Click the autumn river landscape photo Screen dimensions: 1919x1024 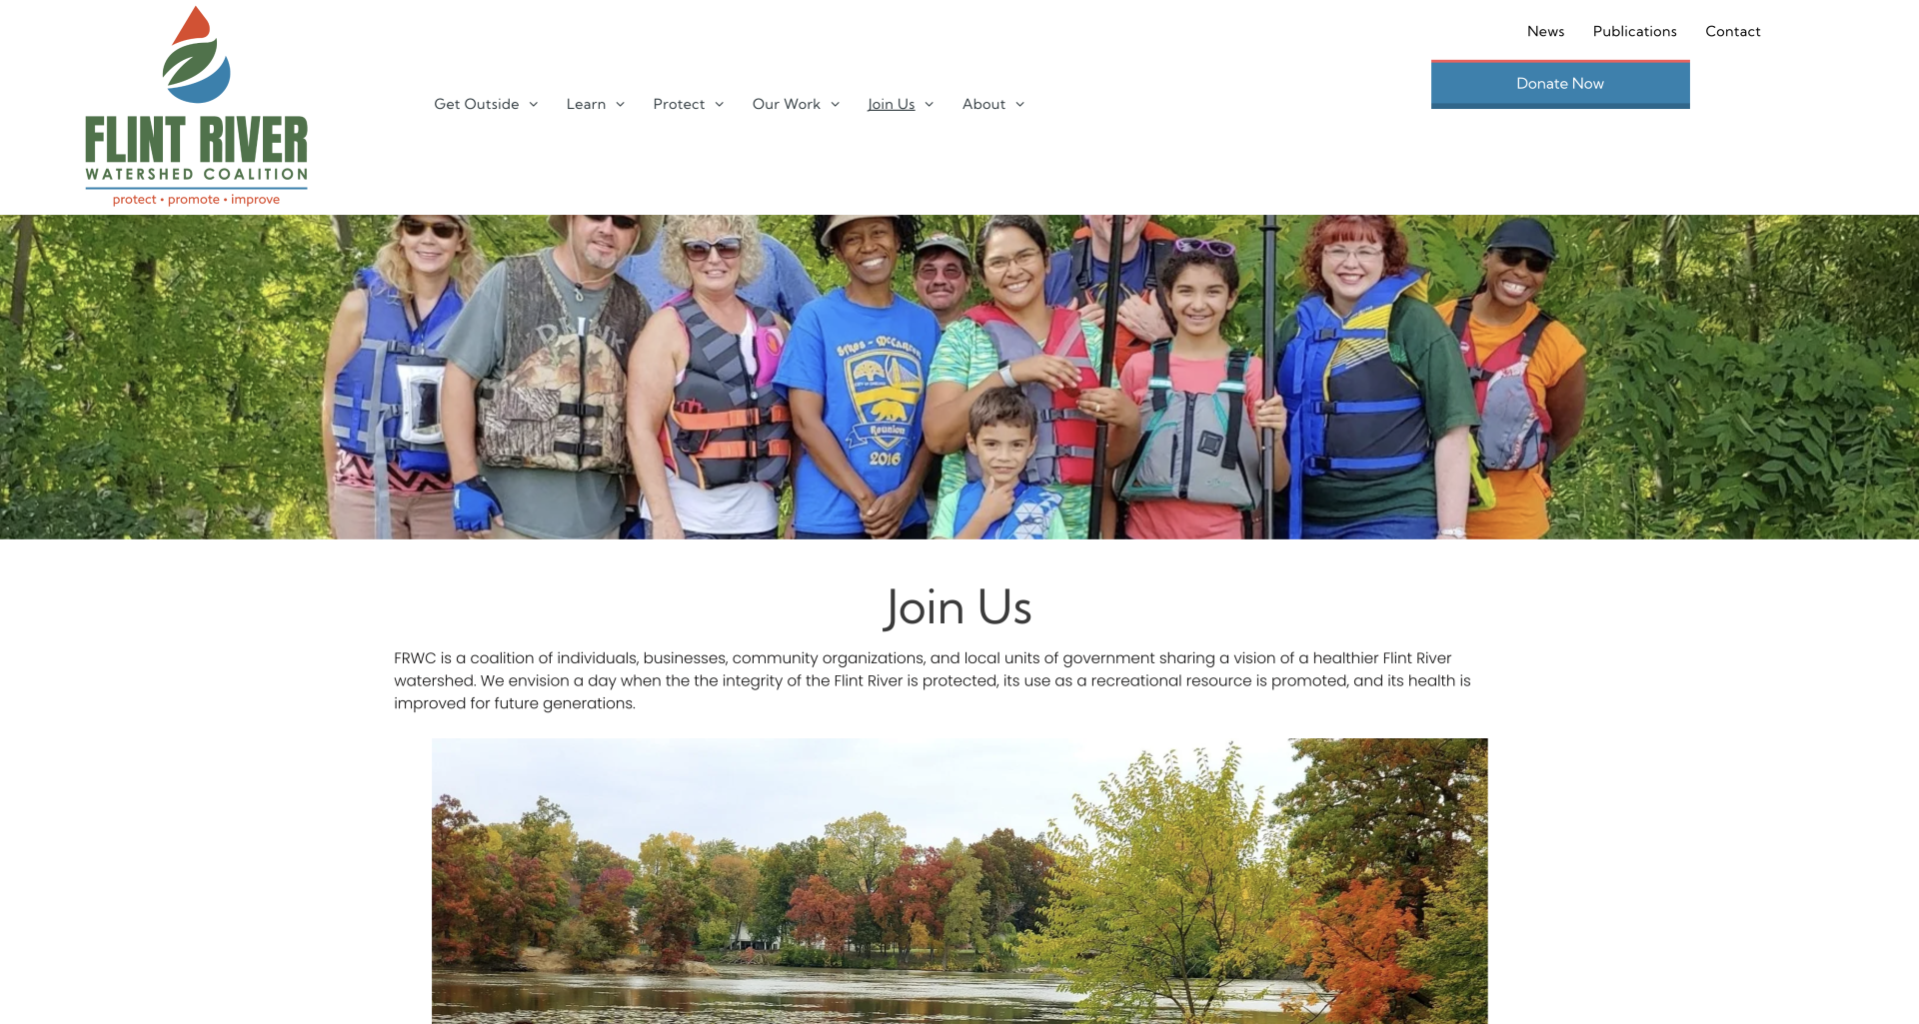point(959,881)
